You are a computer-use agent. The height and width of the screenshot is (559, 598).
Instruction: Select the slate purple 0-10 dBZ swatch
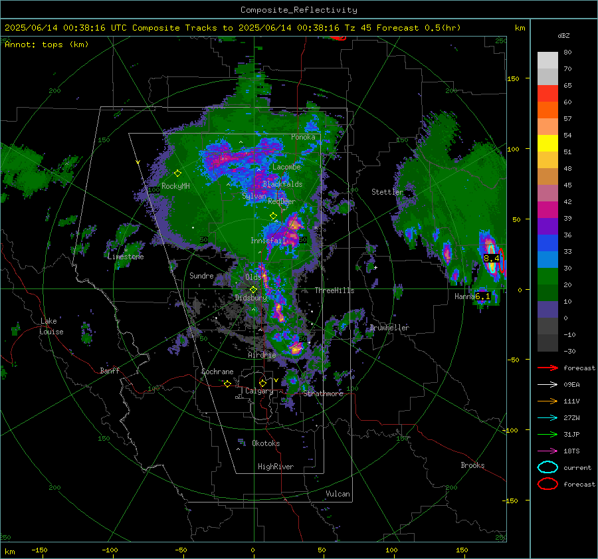[x=548, y=310]
